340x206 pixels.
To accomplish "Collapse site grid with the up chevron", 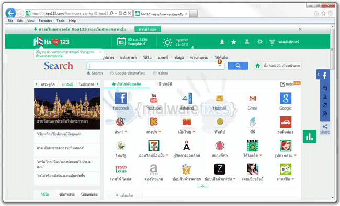I will [x=202, y=186].
